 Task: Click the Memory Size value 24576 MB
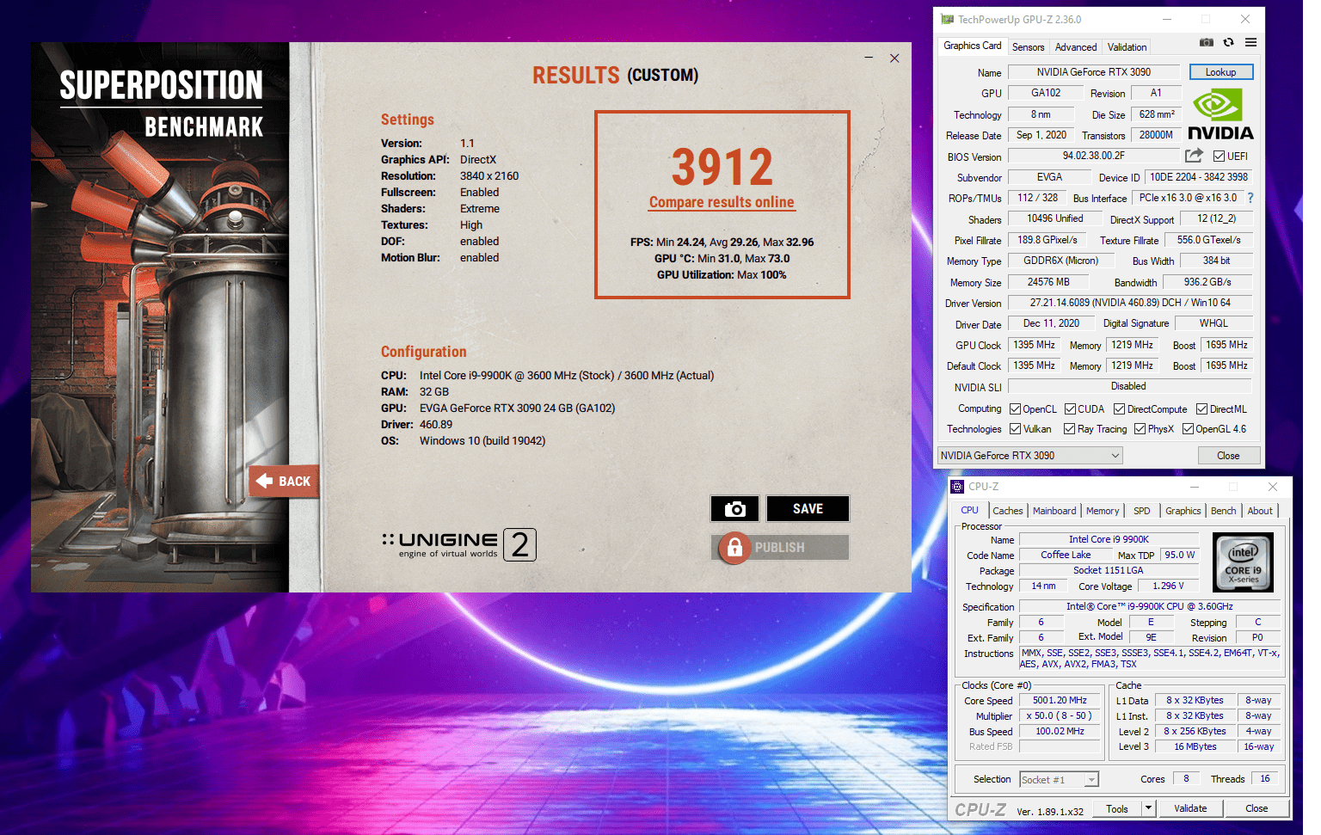(x=1048, y=282)
